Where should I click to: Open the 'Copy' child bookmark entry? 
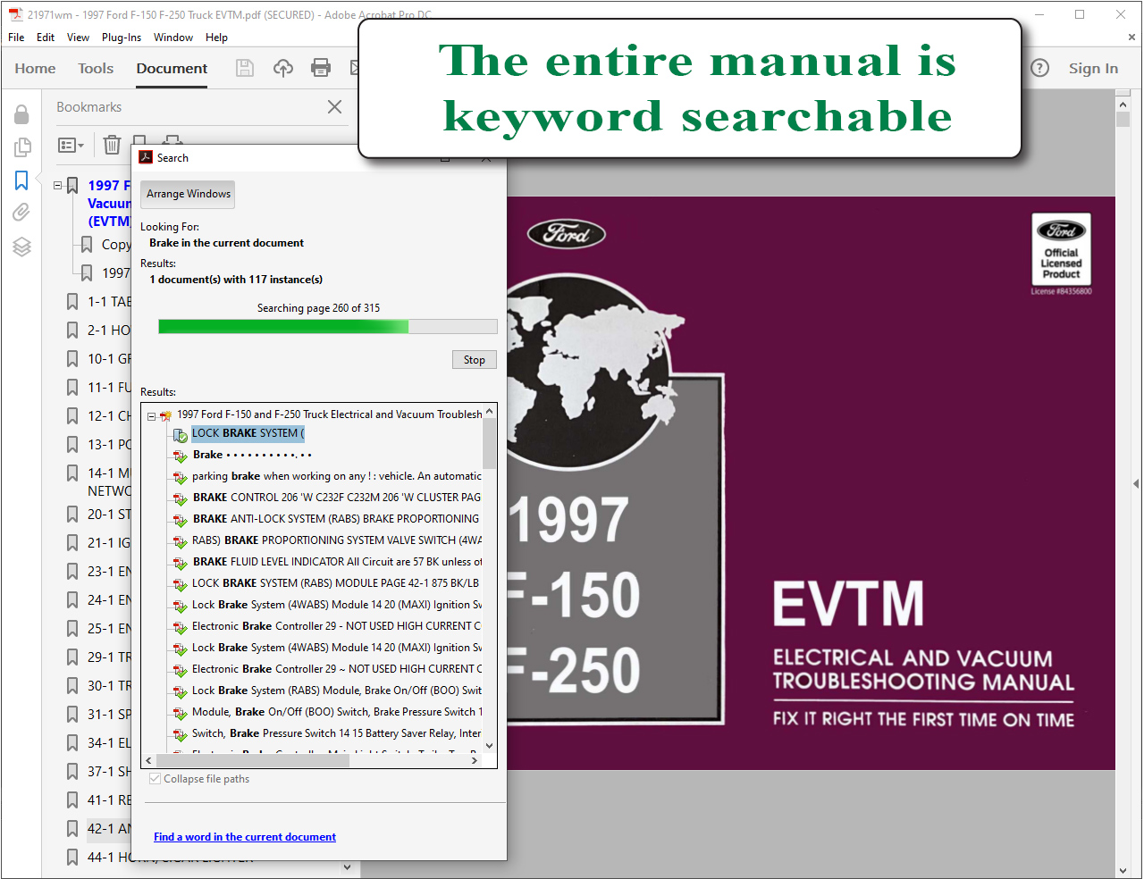[x=116, y=245]
